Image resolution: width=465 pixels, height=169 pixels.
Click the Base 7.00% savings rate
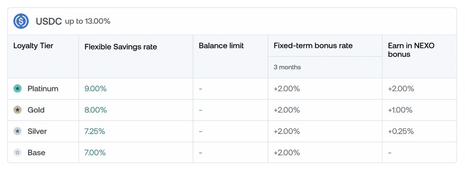point(95,153)
